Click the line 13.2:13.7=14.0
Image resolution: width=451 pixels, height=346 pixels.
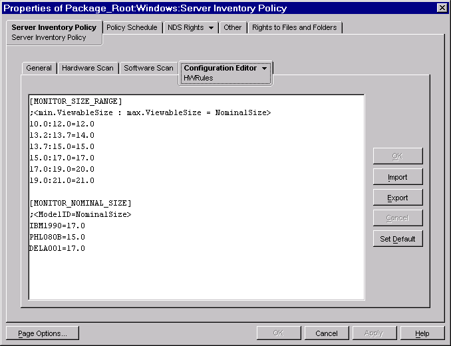(62, 135)
